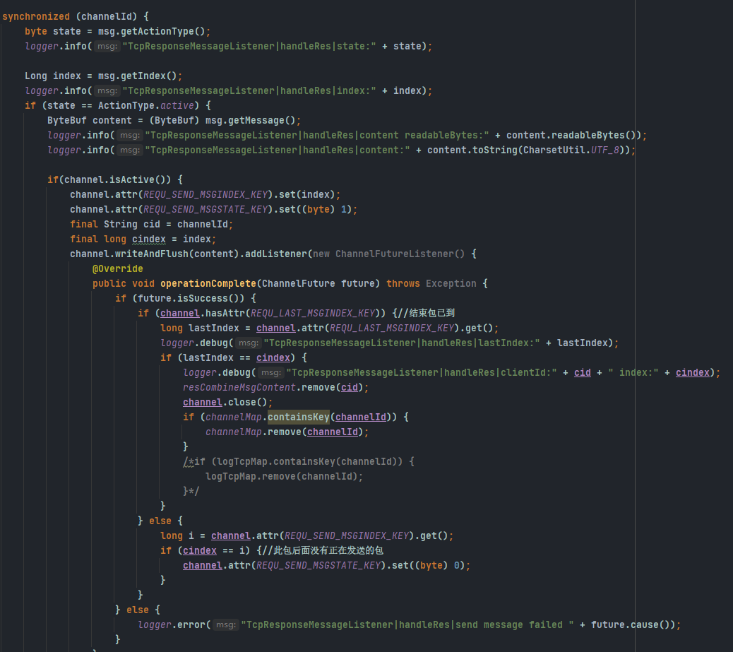
Task: Click the @Override annotation
Action: (118, 268)
